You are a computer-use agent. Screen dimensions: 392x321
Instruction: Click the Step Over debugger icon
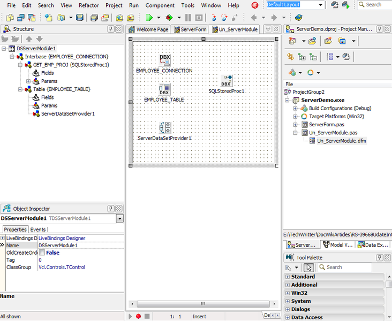(x=224, y=18)
